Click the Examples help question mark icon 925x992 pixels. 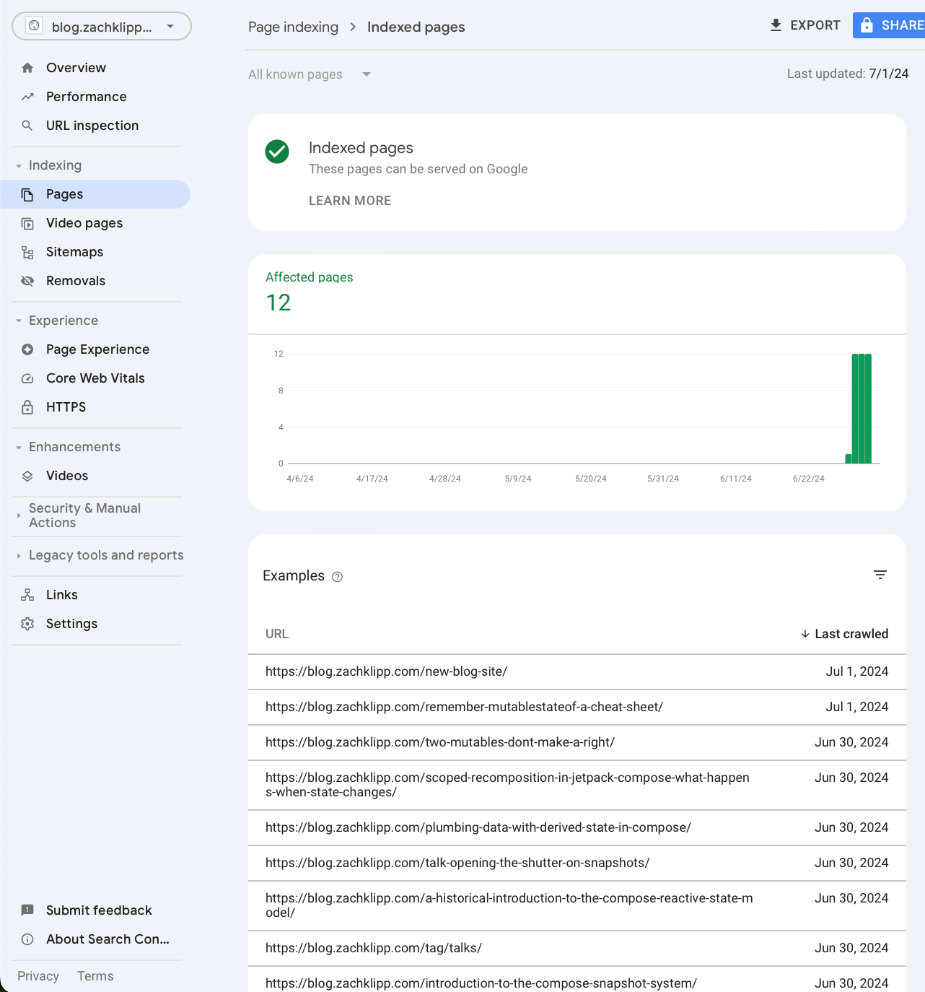[337, 577]
